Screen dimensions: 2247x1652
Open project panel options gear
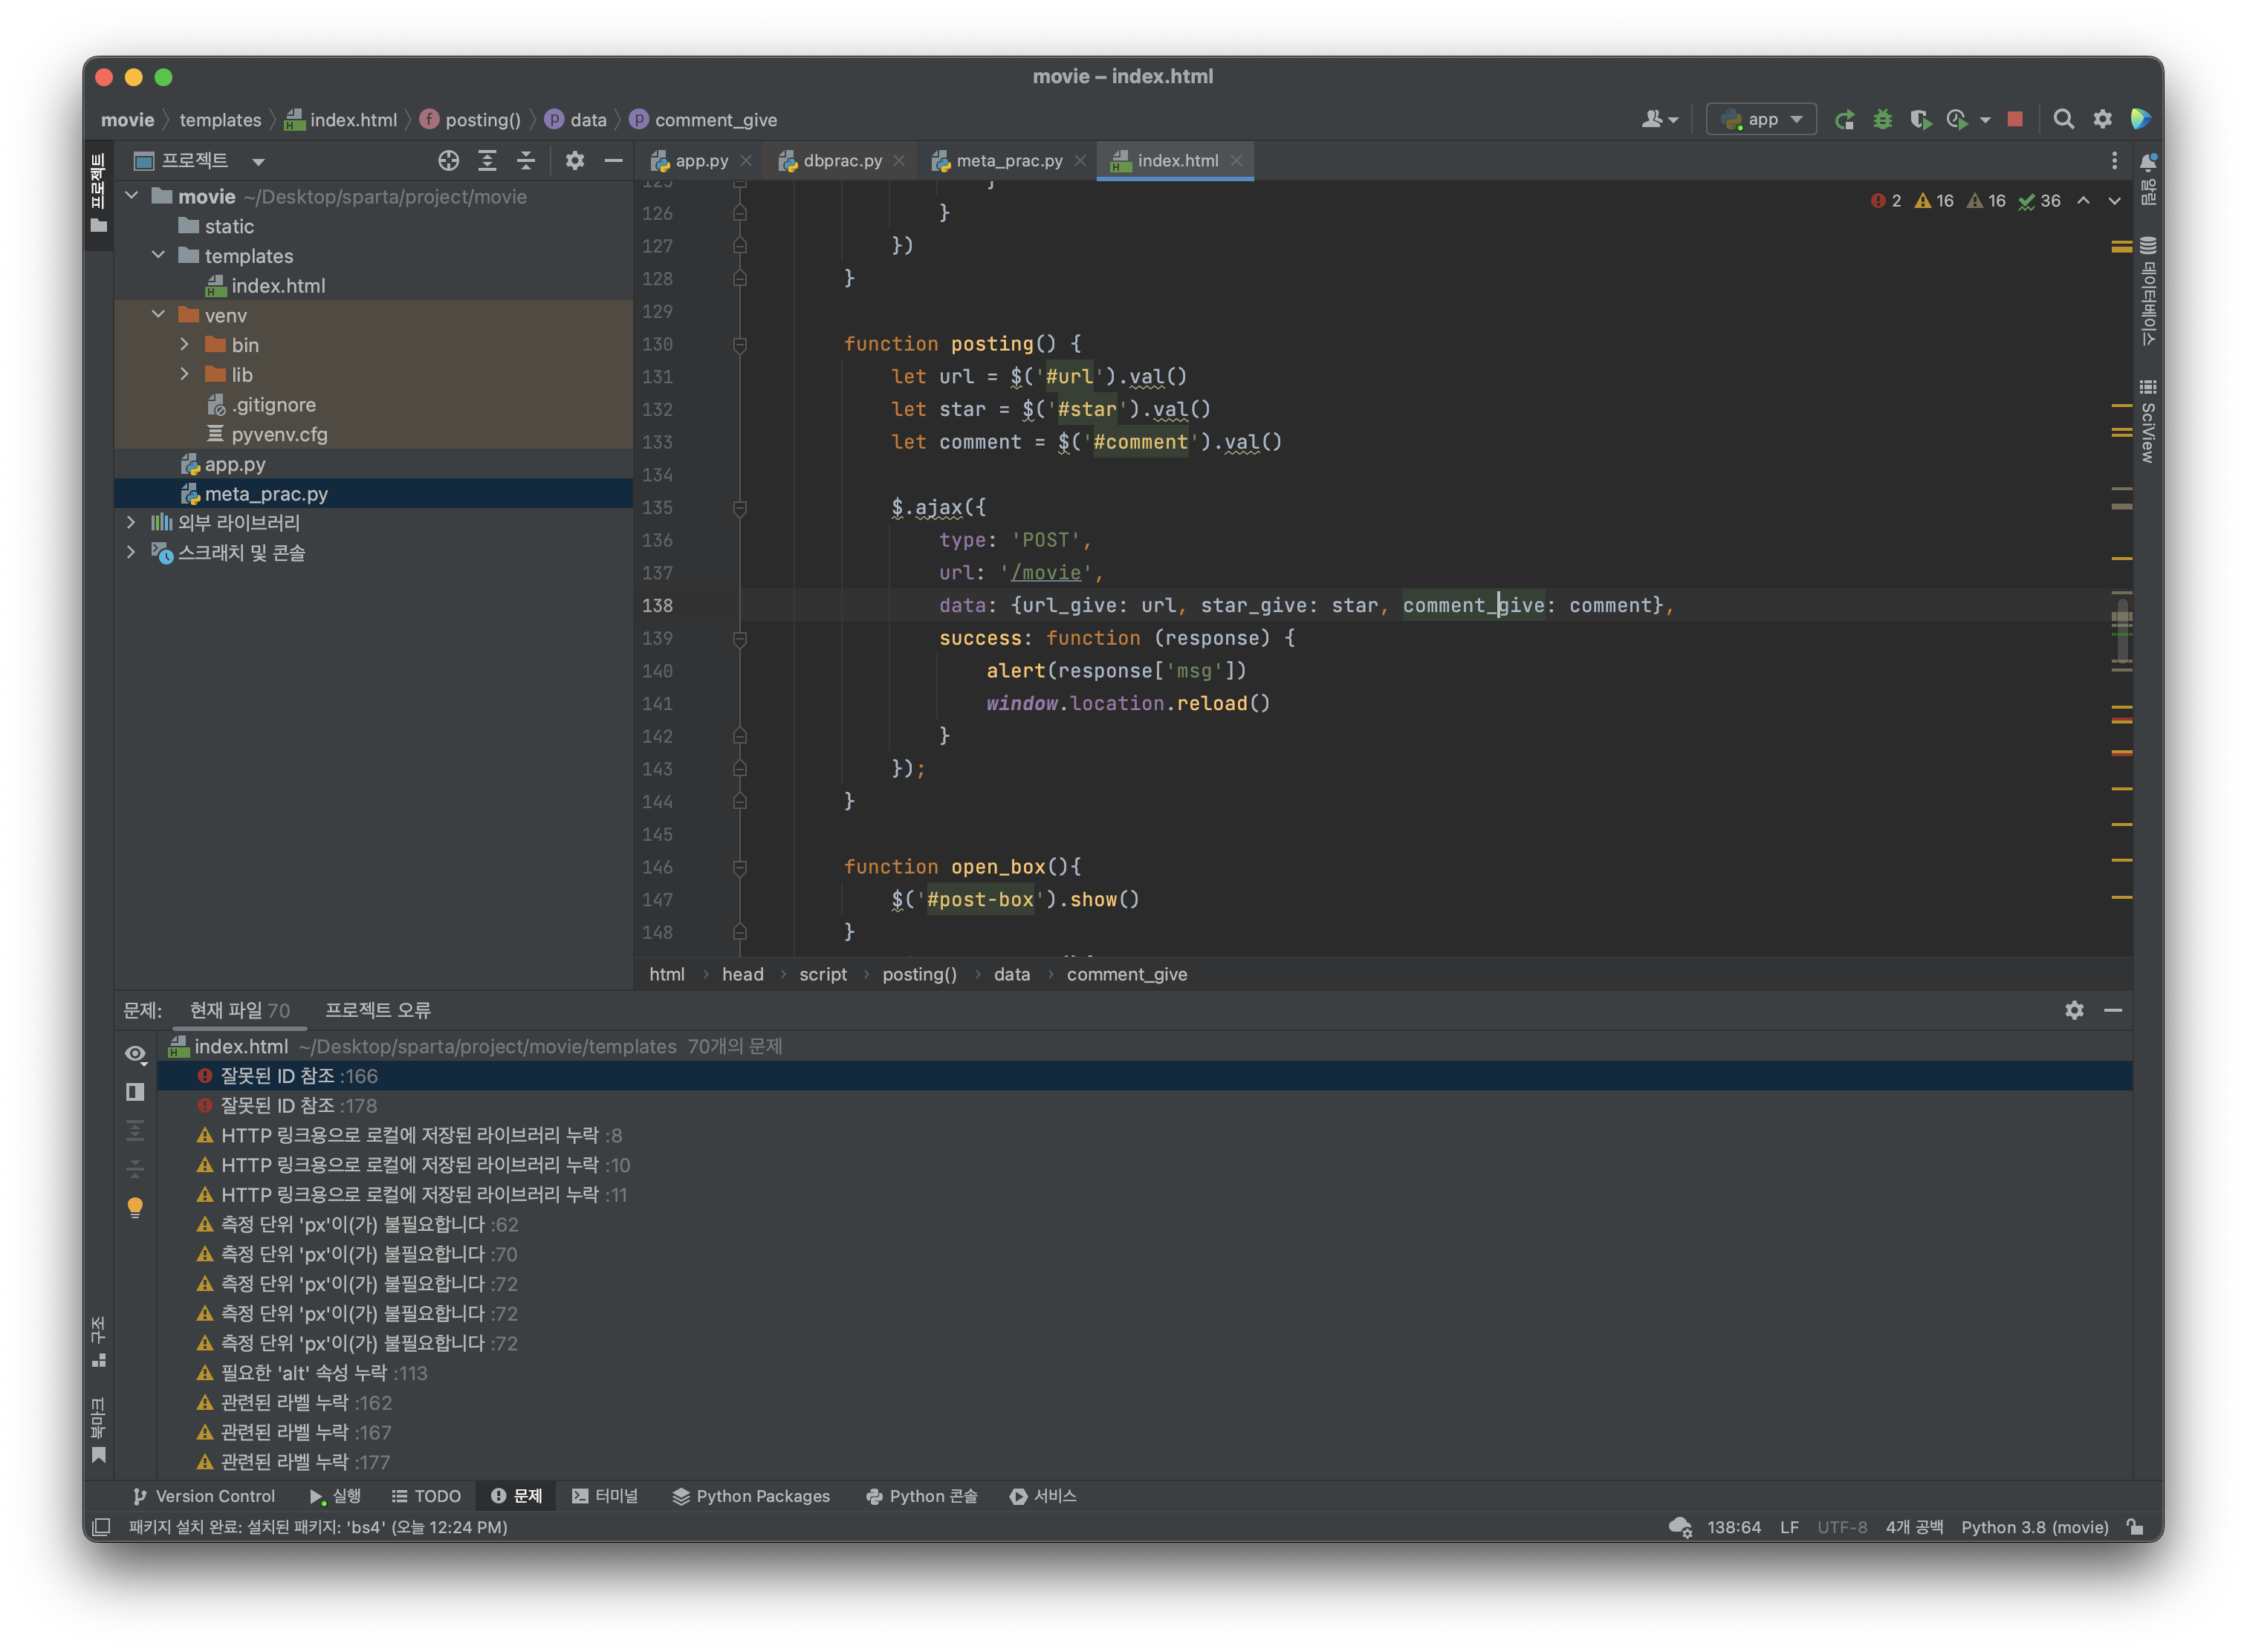tap(574, 161)
